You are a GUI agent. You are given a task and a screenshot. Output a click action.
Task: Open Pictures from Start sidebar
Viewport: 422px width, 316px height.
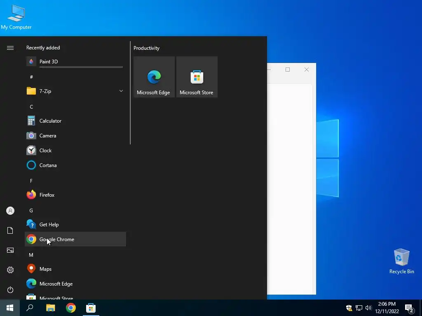click(10, 250)
